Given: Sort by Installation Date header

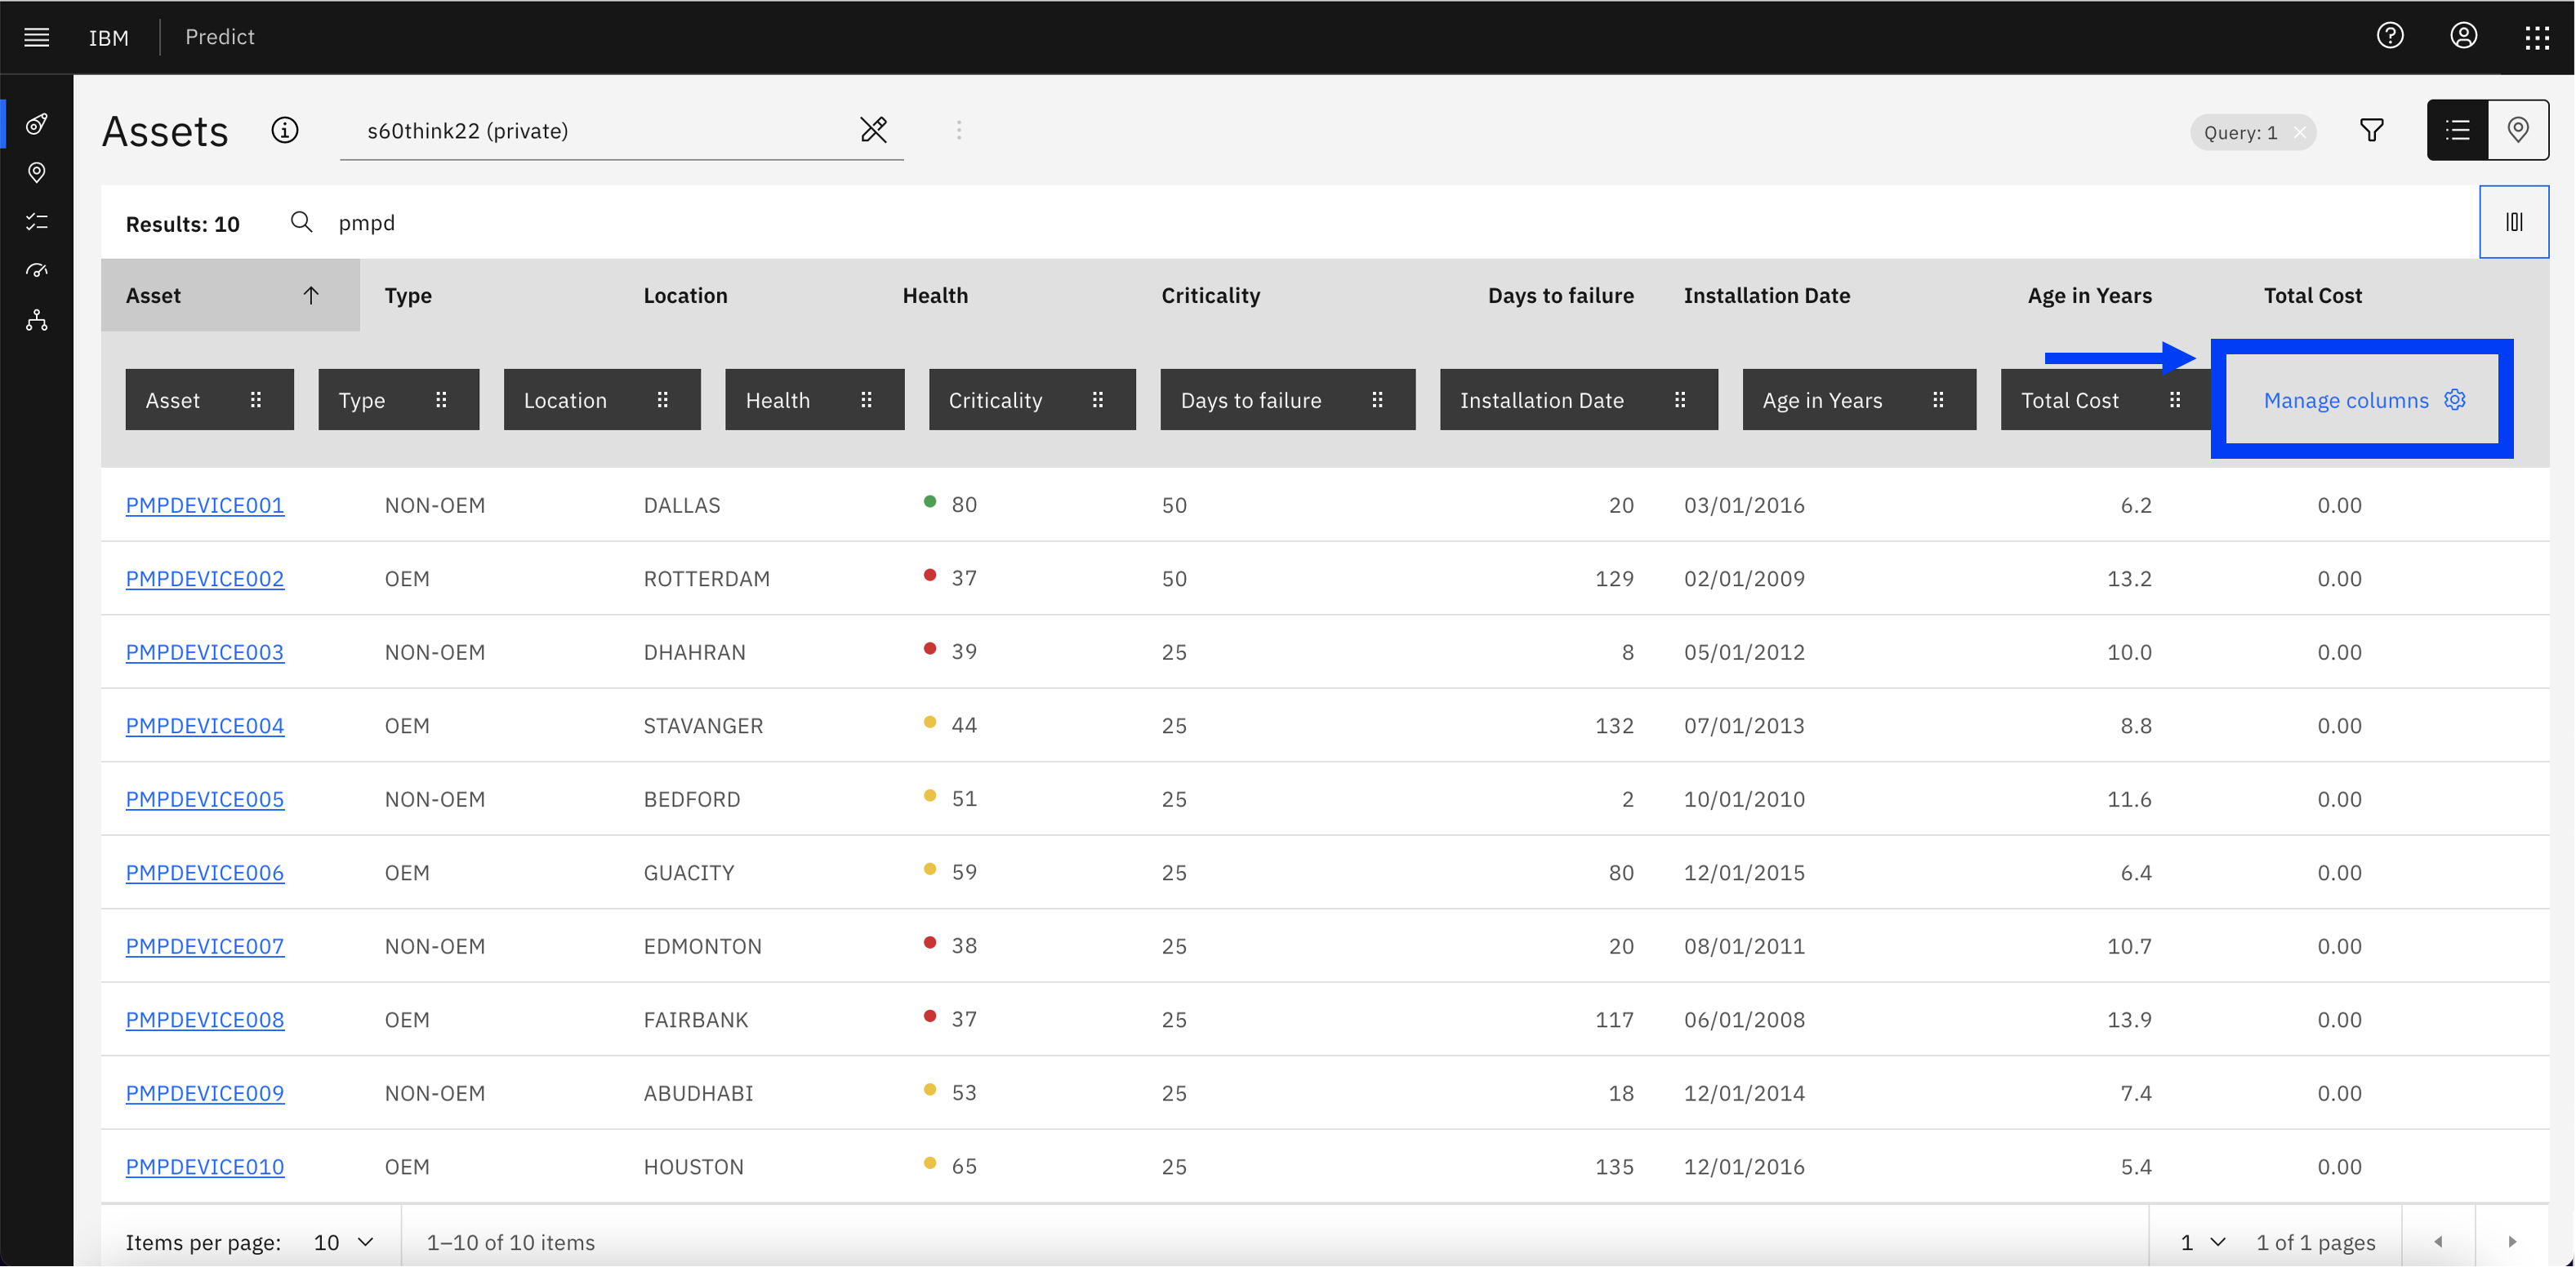Looking at the screenshot, I should point(1767,296).
